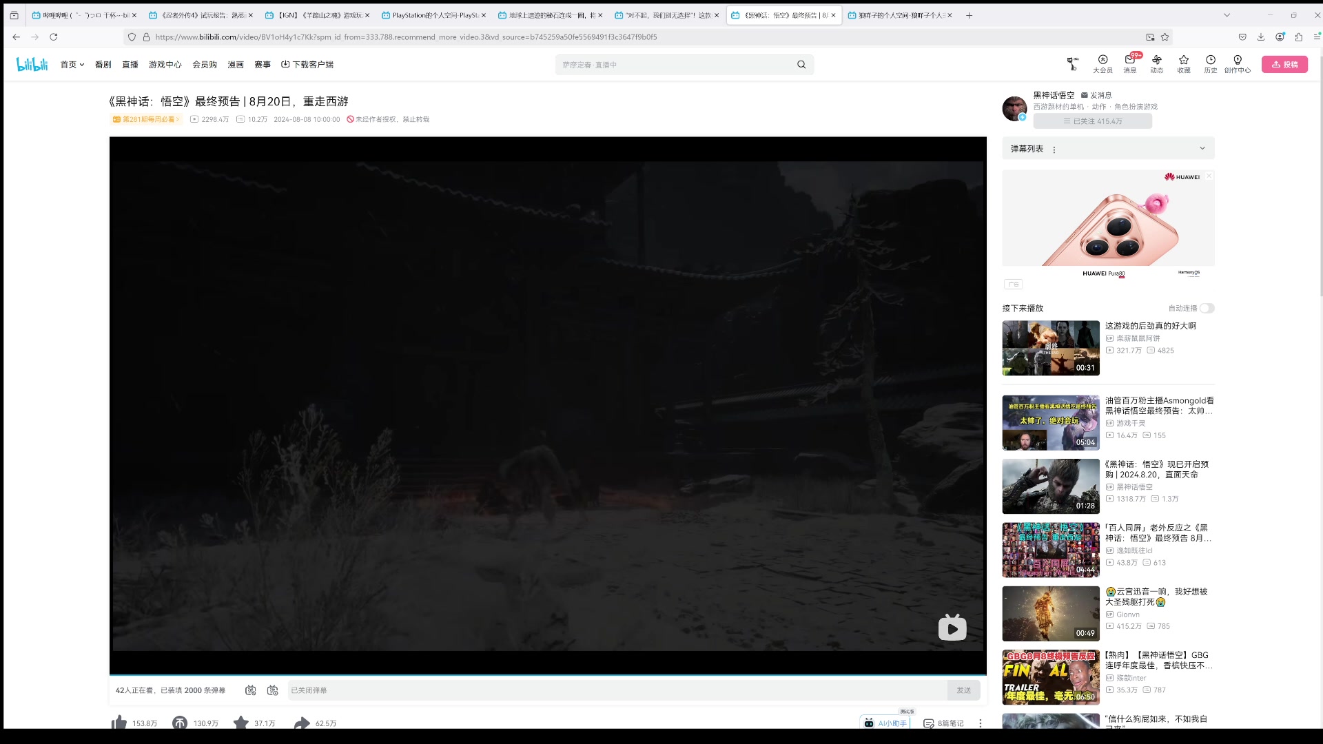Open new browser tab
This screenshot has width=1323, height=744.
tap(969, 15)
